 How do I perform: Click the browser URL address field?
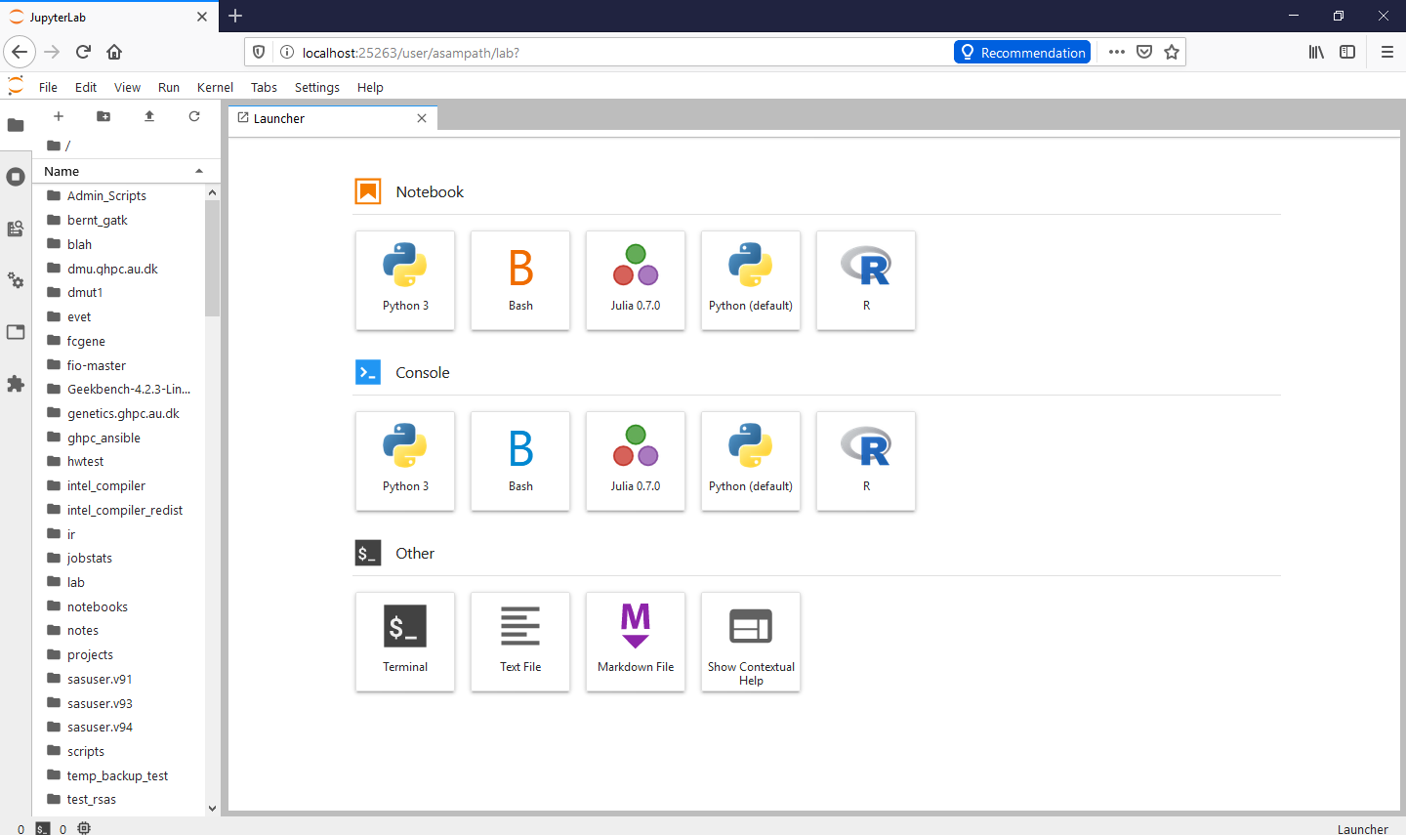click(x=615, y=53)
